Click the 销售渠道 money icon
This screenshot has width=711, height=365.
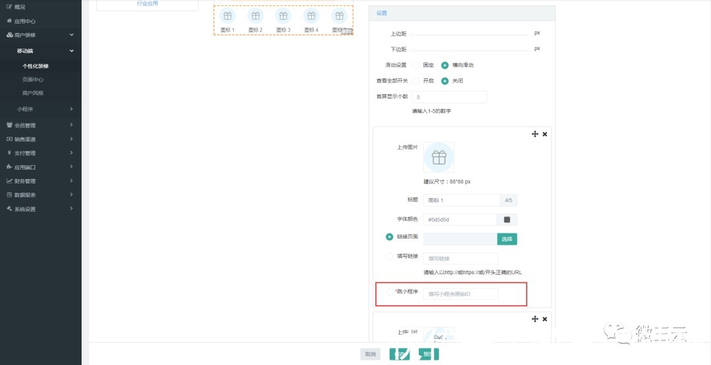point(9,139)
